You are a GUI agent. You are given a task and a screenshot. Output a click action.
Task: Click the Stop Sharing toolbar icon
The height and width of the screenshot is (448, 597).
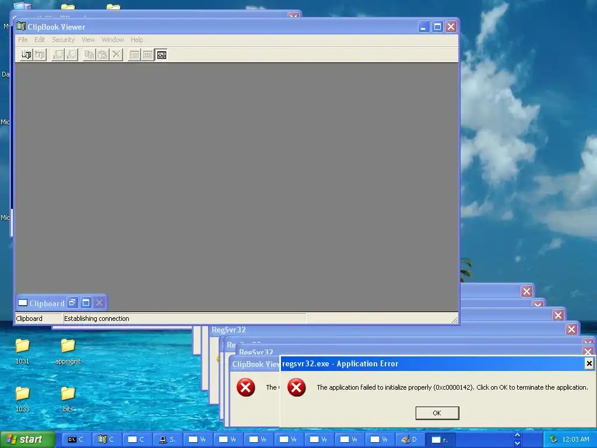click(71, 55)
